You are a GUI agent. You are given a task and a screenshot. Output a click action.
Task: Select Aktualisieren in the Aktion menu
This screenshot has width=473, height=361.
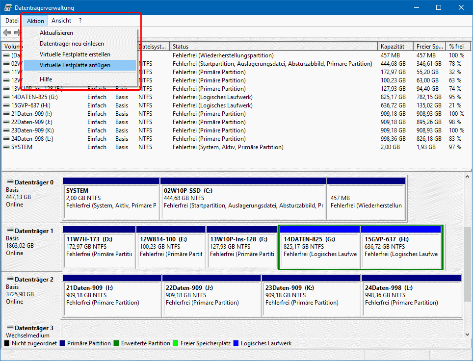click(x=56, y=33)
